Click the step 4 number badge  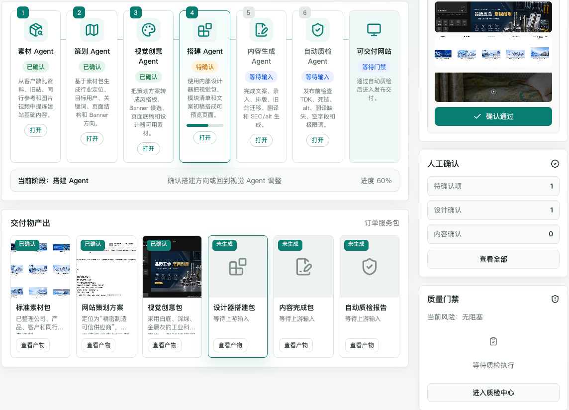point(192,13)
